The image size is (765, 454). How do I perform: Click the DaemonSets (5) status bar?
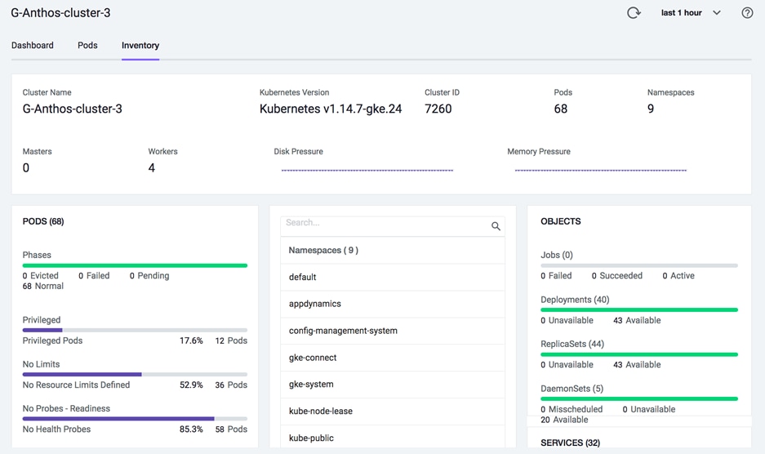pos(639,398)
